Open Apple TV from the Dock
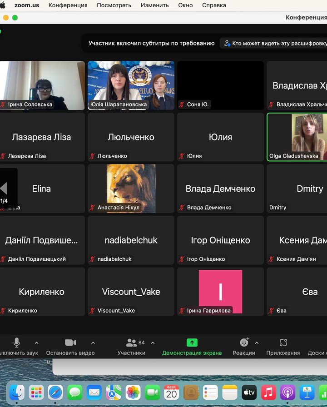Image resolution: width=327 pixels, height=407 pixels. (249, 392)
